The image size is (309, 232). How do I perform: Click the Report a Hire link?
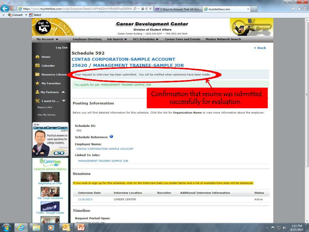click(45, 107)
